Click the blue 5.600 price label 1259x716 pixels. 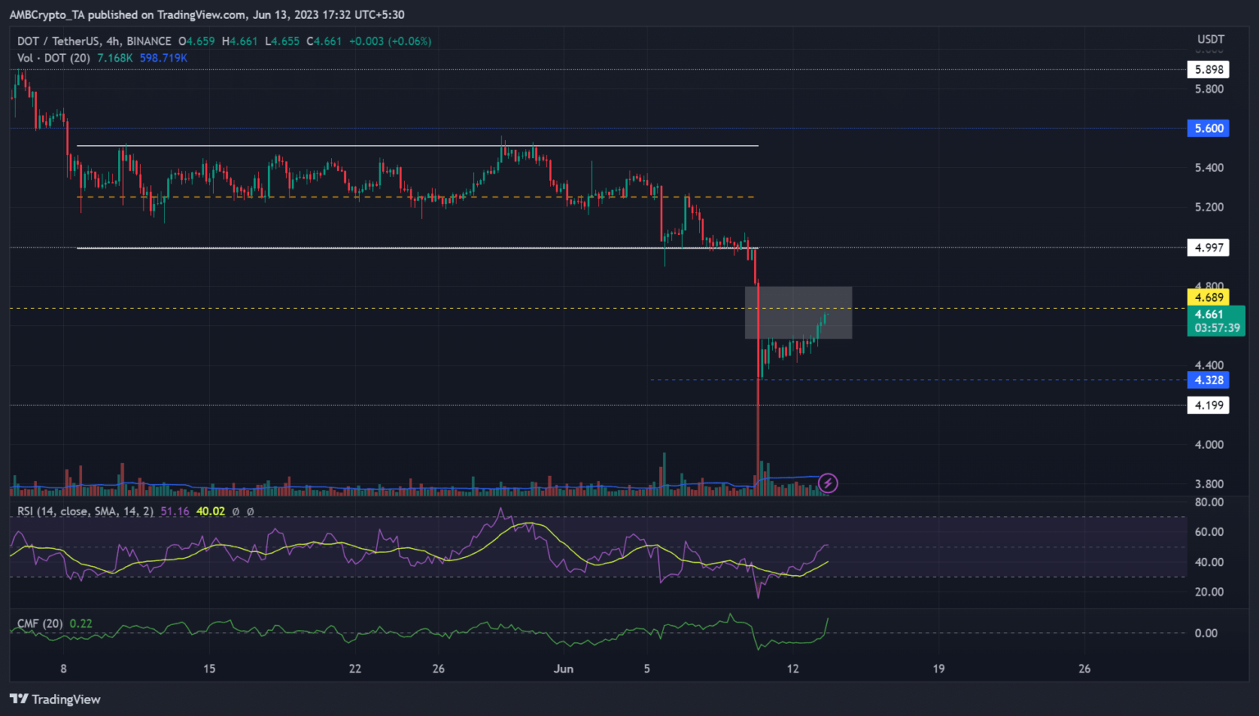point(1208,129)
